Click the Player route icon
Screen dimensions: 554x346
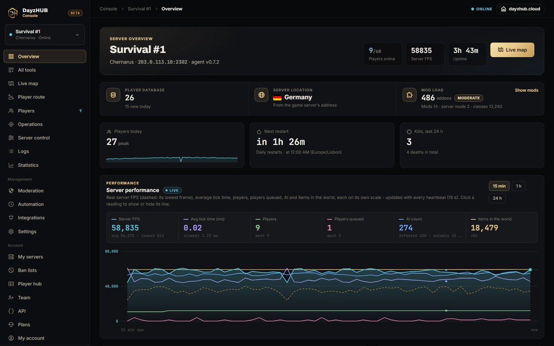click(x=11, y=97)
